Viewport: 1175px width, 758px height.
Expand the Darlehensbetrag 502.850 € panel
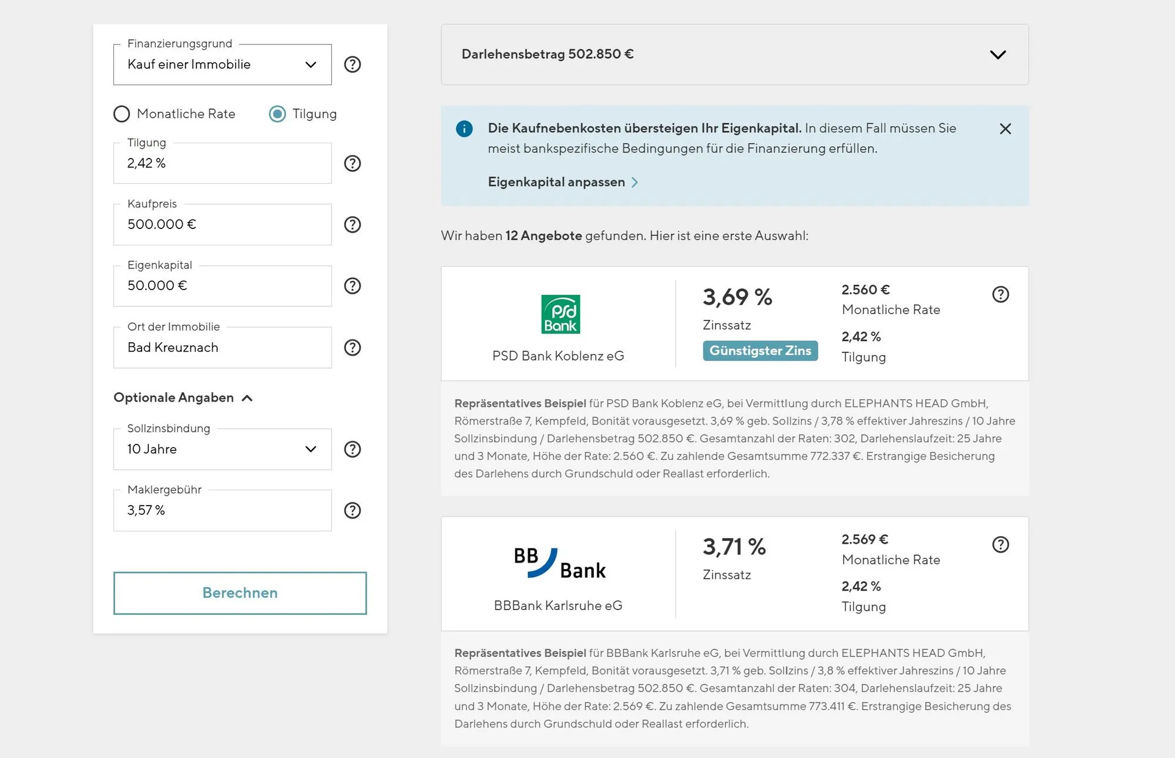(x=997, y=55)
